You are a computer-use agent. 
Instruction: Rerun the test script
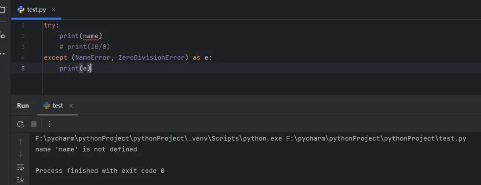pos(20,124)
